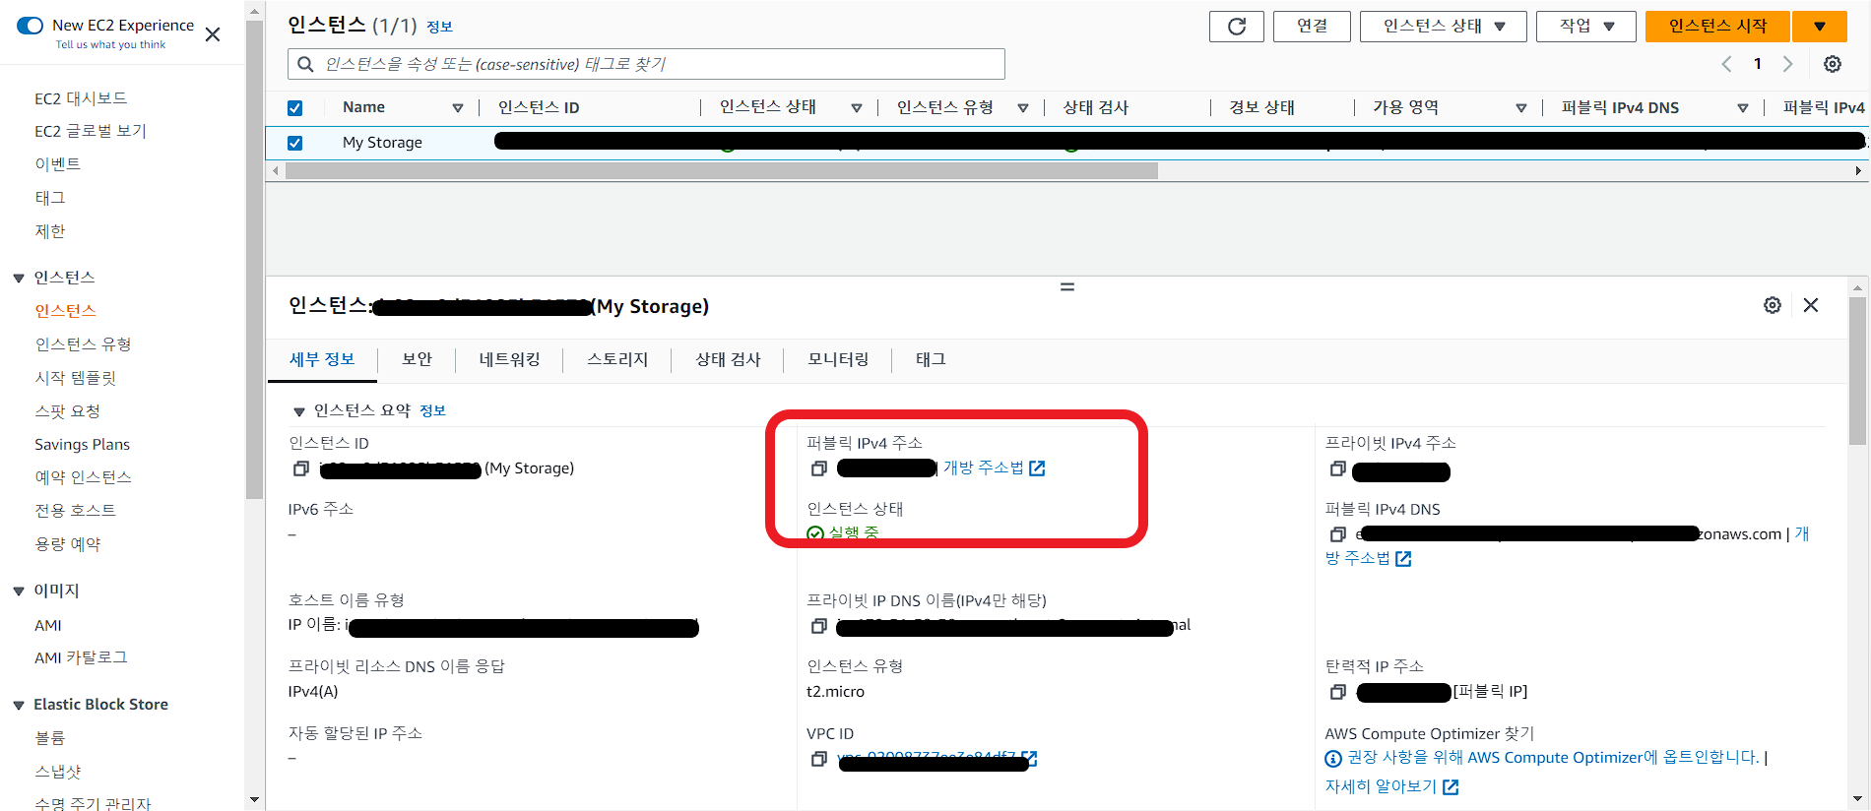This screenshot has height=811, width=1871.
Task: Click the 인스턴스 시작 launch button
Action: point(1717,27)
